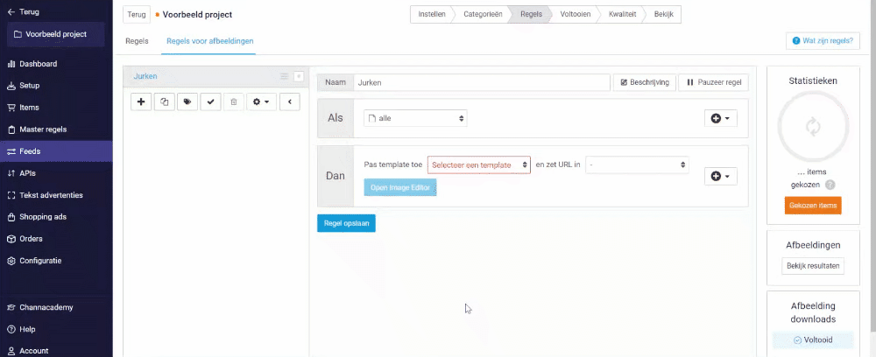Duplicate the selected rule using copy icon
This screenshot has width=876, height=357.
[165, 102]
